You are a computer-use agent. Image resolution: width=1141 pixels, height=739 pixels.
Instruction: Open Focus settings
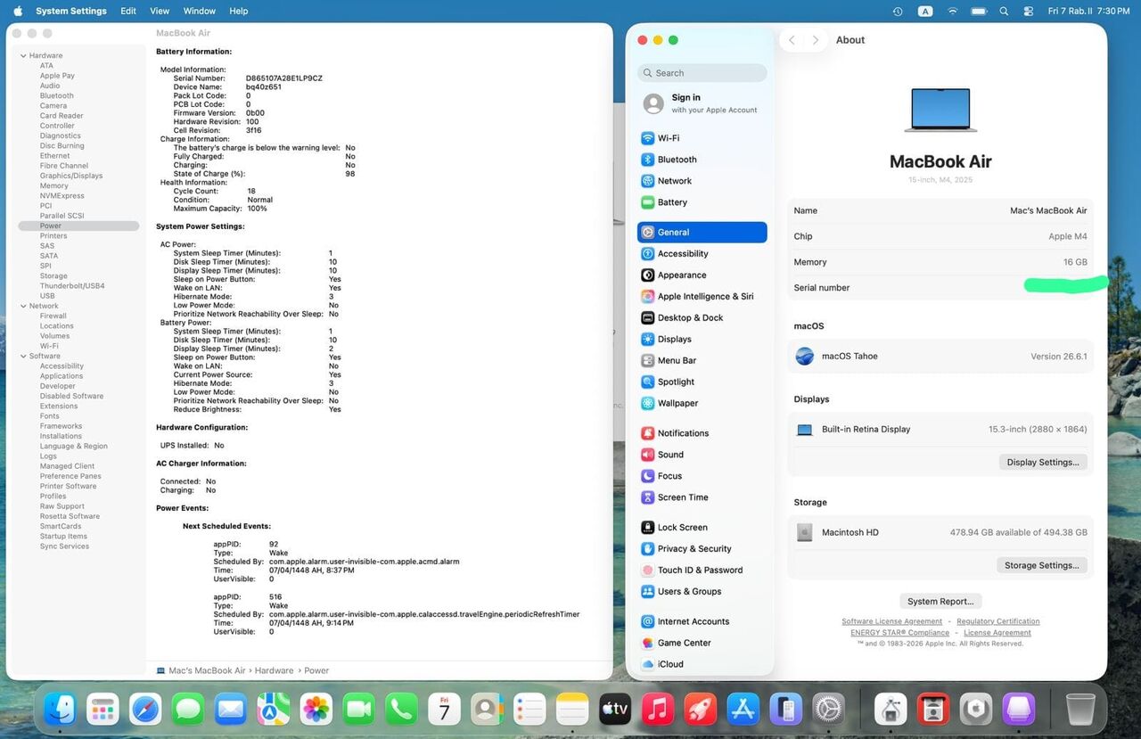pyautogui.click(x=702, y=476)
